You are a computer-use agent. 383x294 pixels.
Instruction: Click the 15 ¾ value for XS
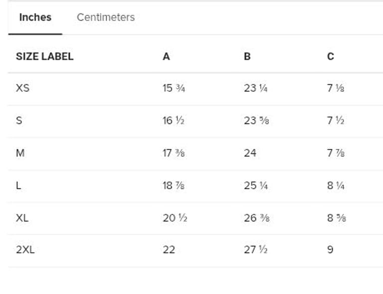[x=174, y=88]
